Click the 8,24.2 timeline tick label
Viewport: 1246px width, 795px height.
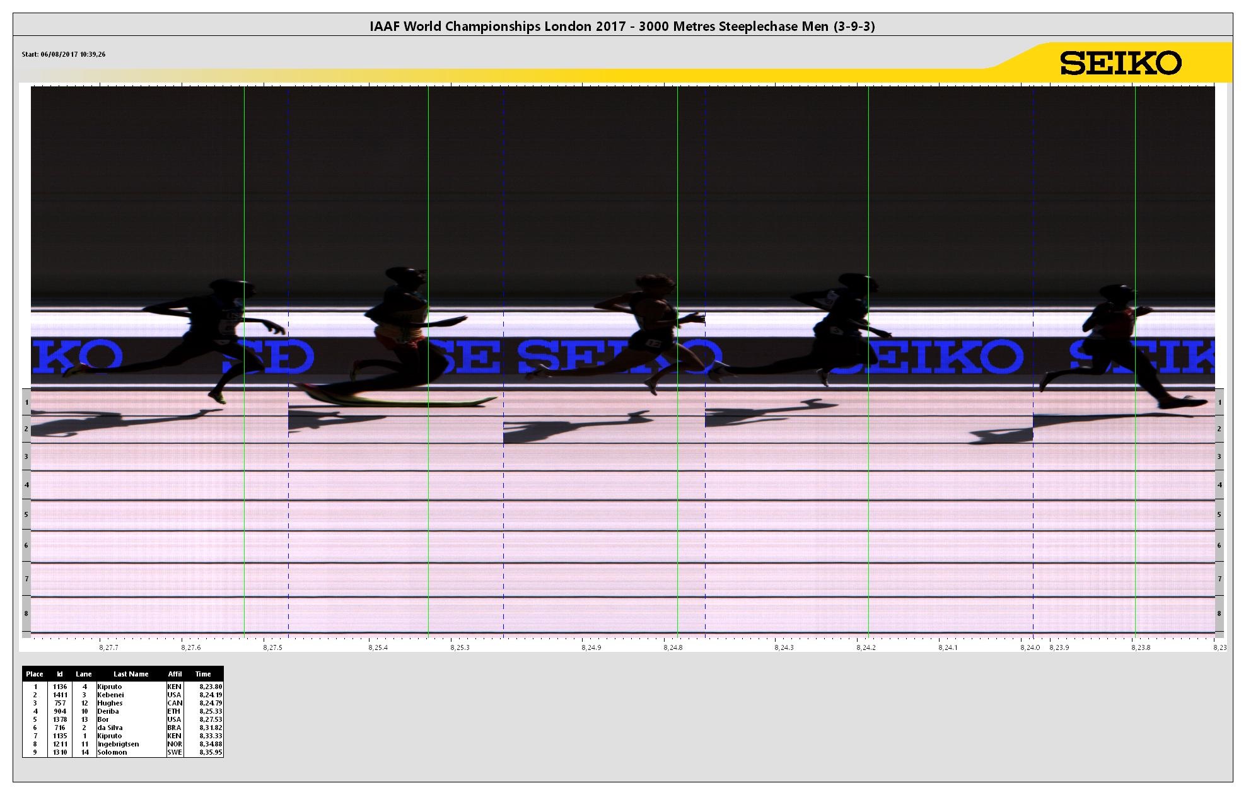[866, 647]
